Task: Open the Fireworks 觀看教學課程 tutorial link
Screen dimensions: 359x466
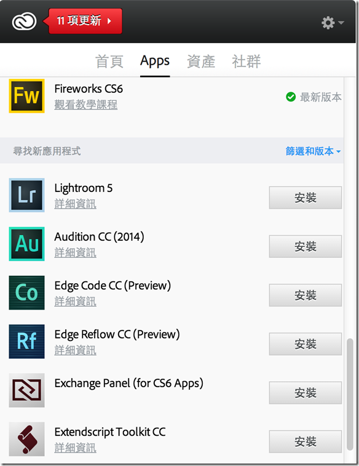Action: (x=85, y=105)
